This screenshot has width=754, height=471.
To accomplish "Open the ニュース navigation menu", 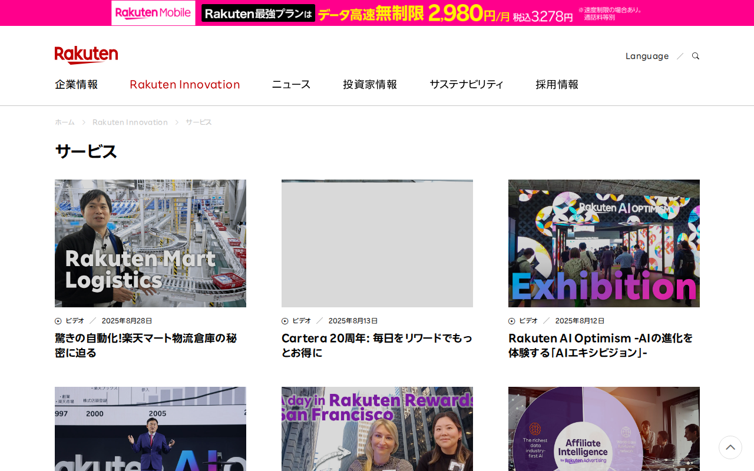I will coord(291,83).
